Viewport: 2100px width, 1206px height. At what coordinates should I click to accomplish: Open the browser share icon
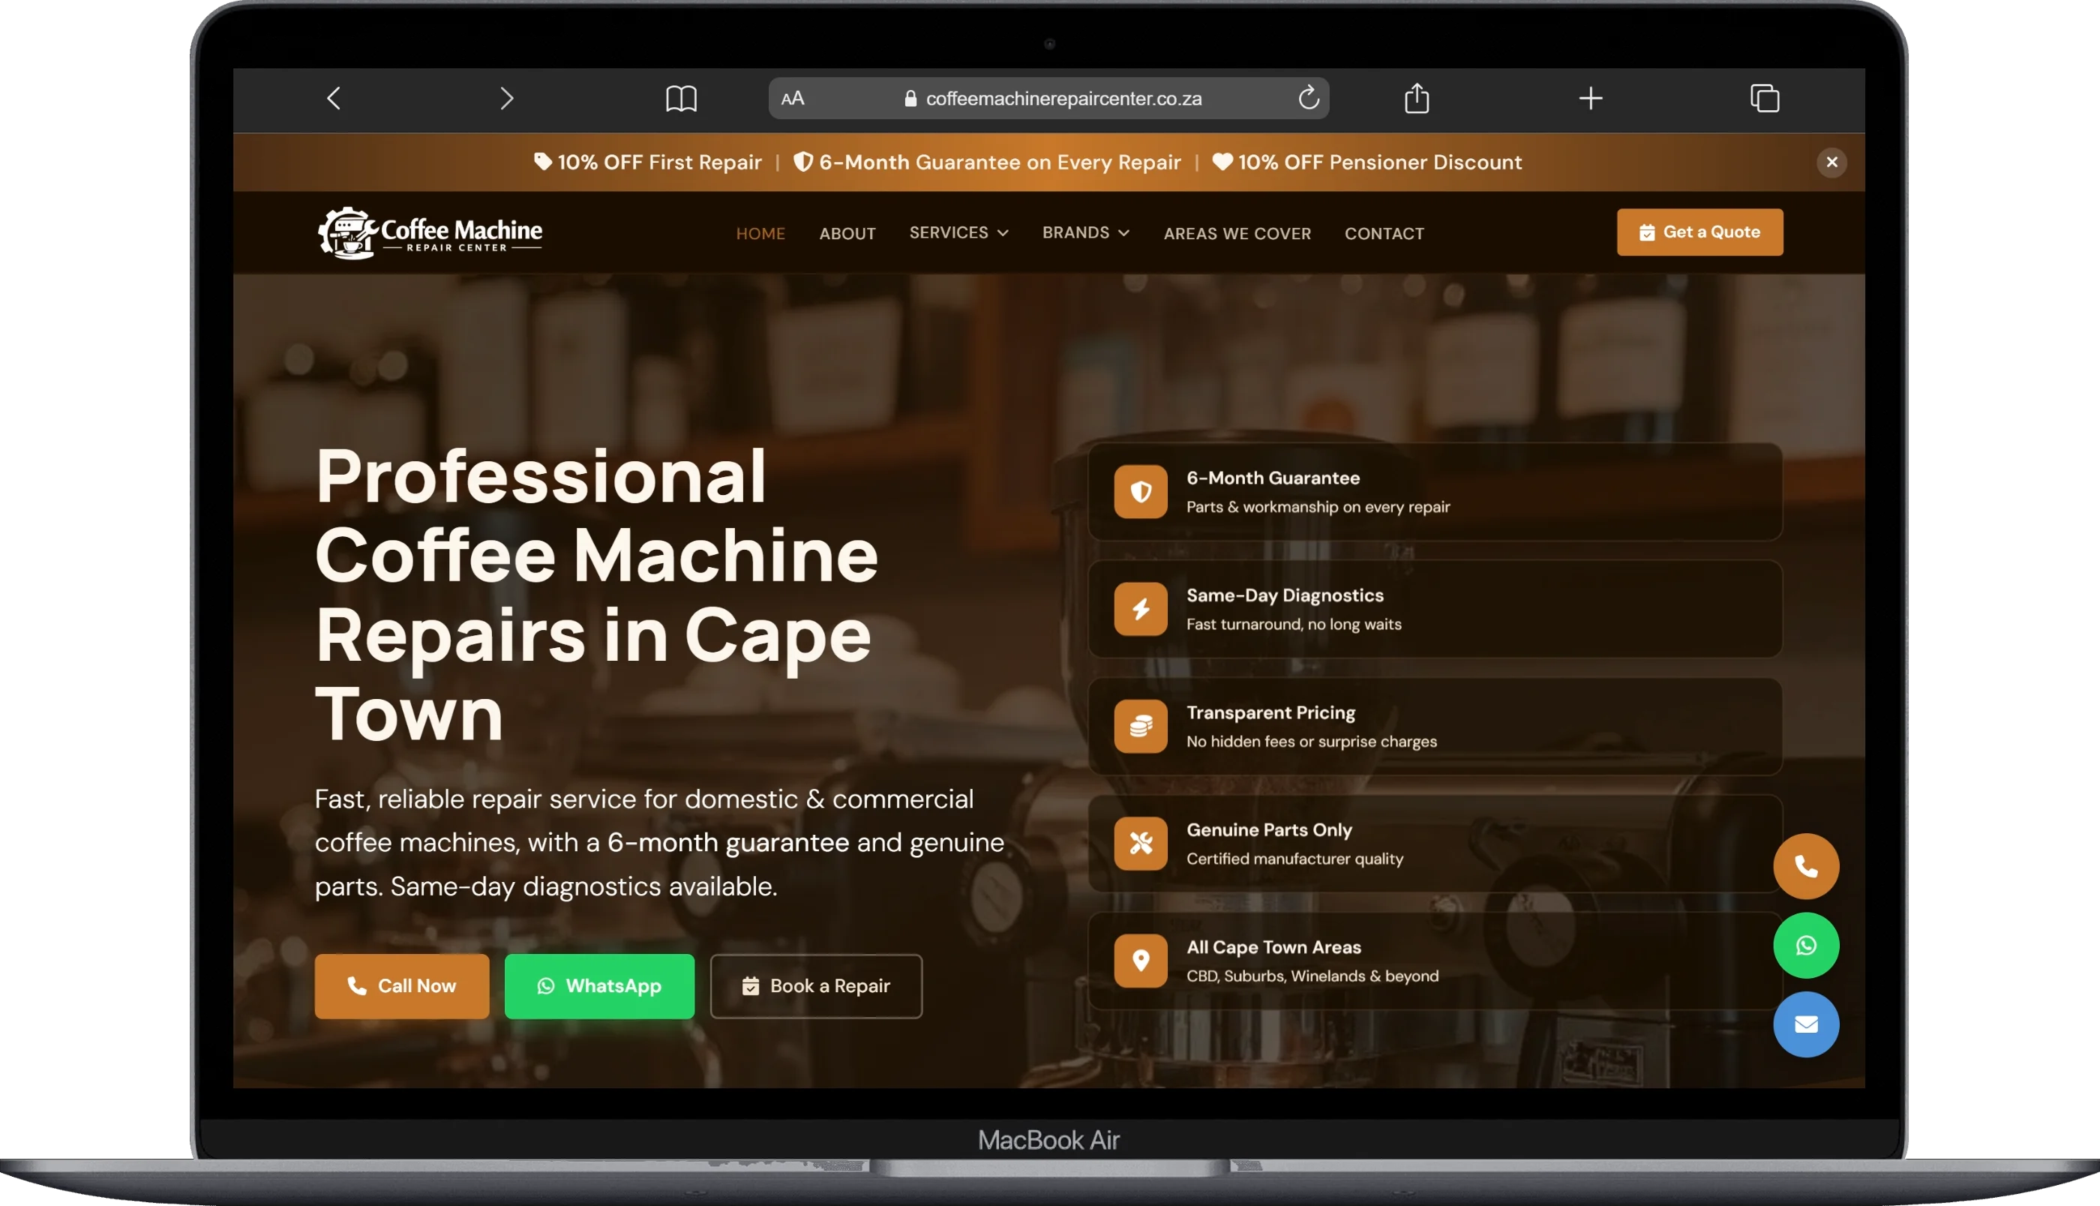click(x=1417, y=97)
